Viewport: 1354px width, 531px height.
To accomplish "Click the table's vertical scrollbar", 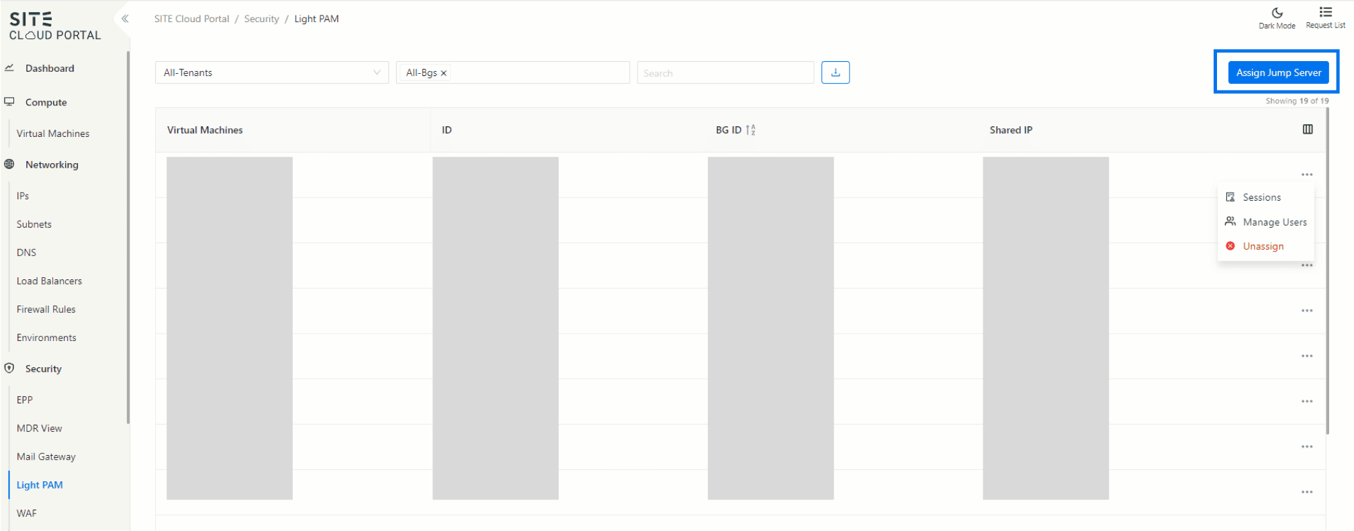I will (1327, 269).
